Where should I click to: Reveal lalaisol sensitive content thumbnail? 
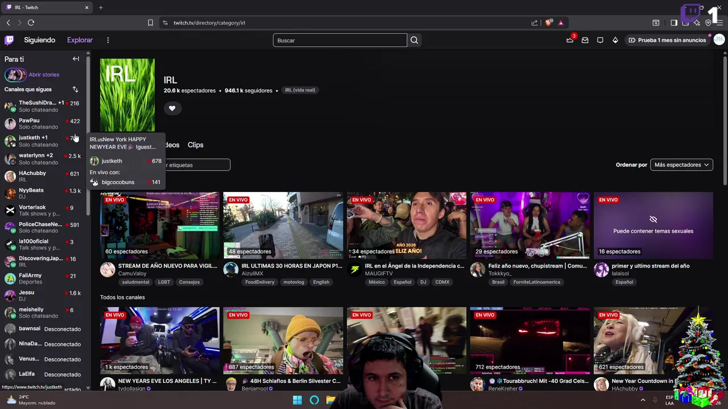(653, 226)
